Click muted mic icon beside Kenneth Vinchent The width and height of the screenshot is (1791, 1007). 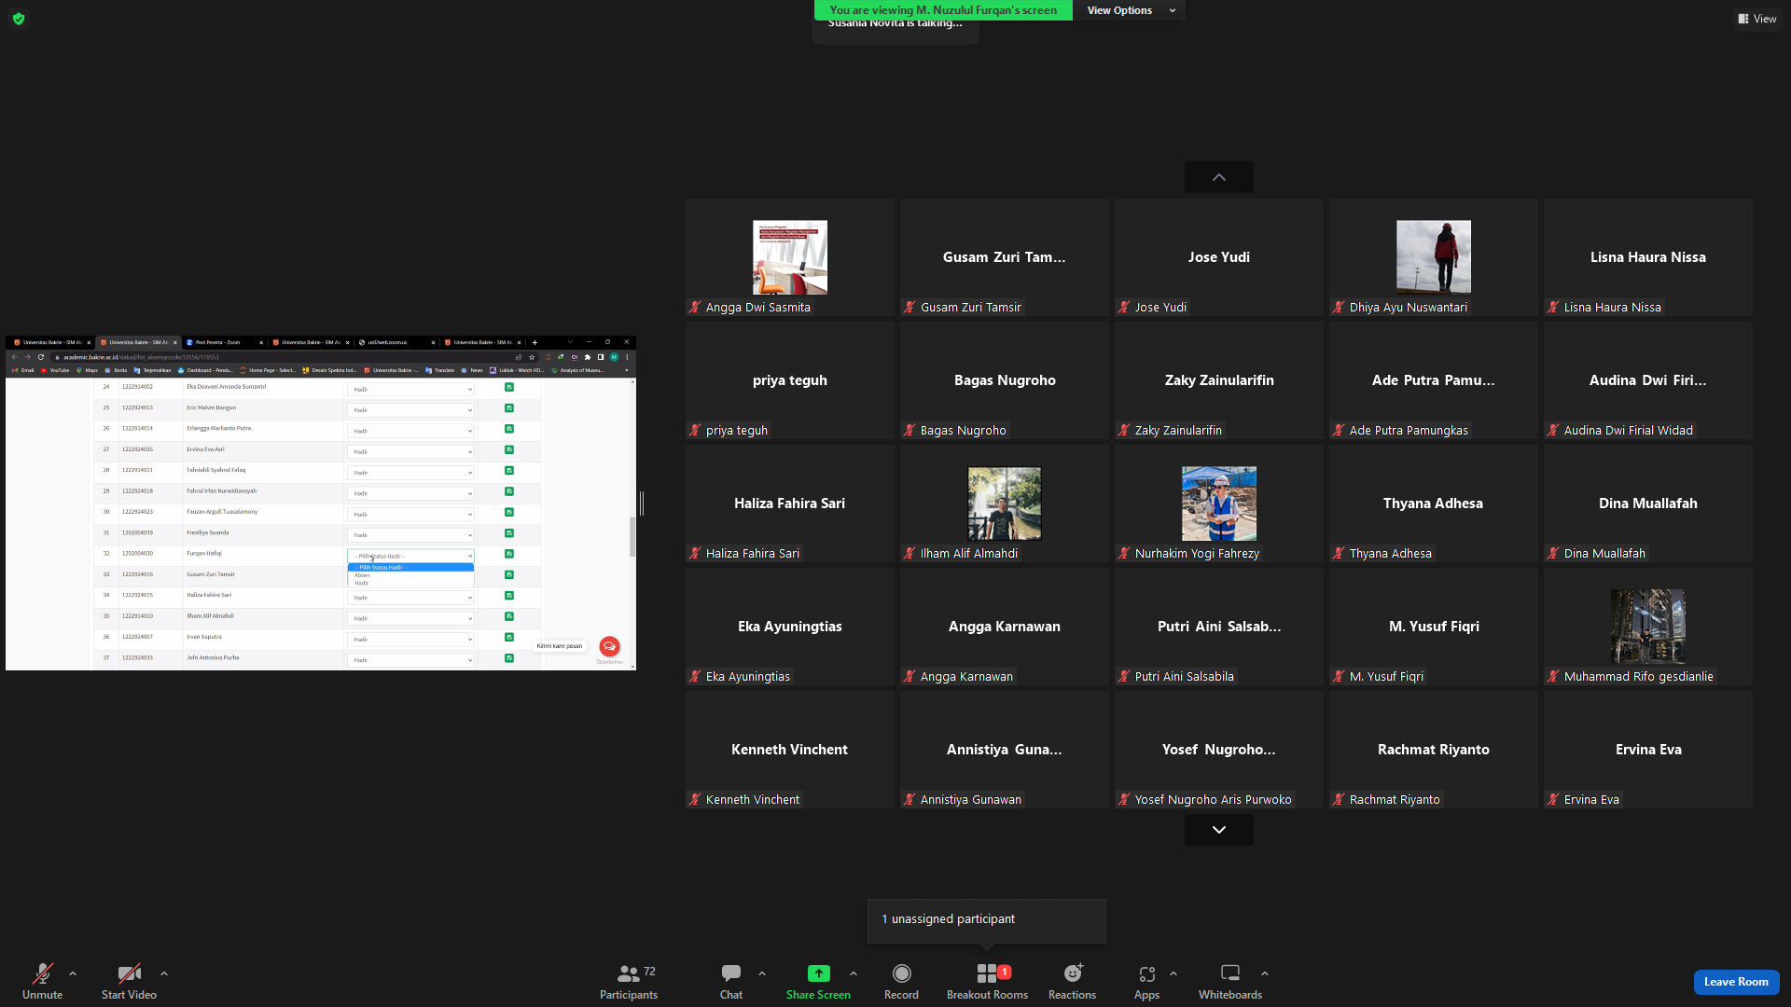[x=695, y=800]
